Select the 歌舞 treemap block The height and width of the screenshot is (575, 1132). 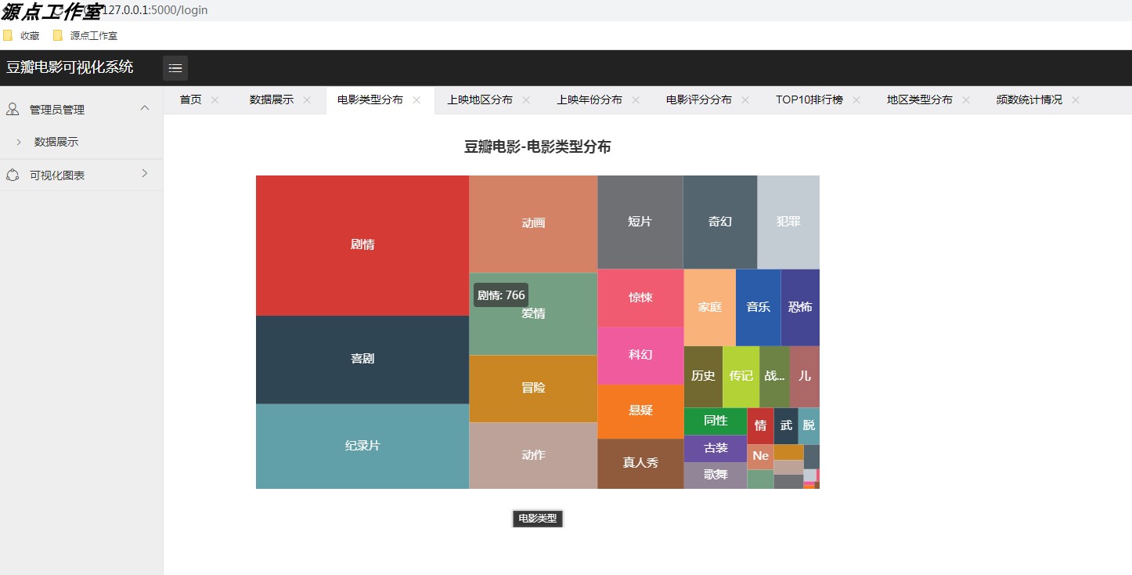pyautogui.click(x=716, y=476)
